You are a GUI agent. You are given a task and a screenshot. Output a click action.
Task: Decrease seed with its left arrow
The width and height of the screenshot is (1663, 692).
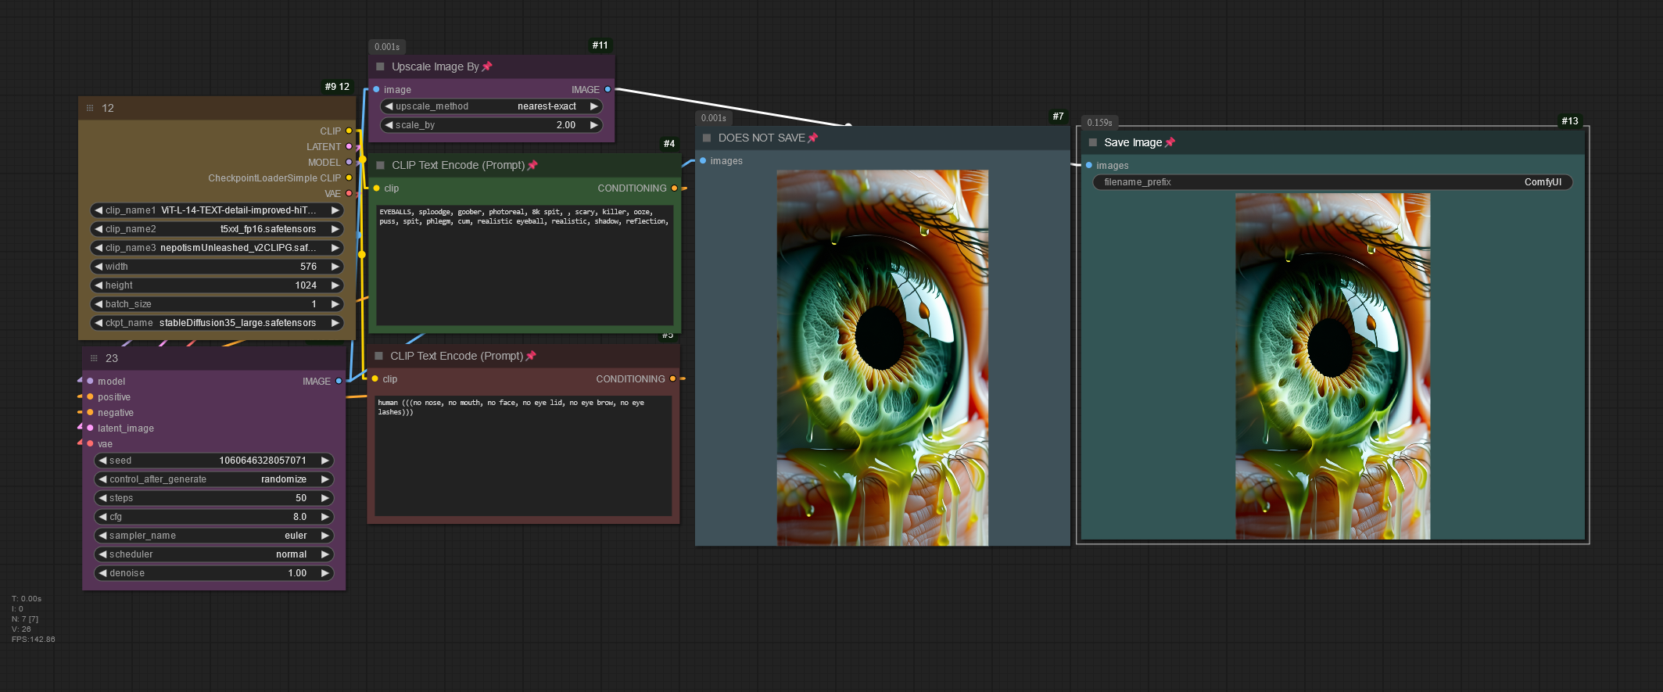tap(102, 461)
